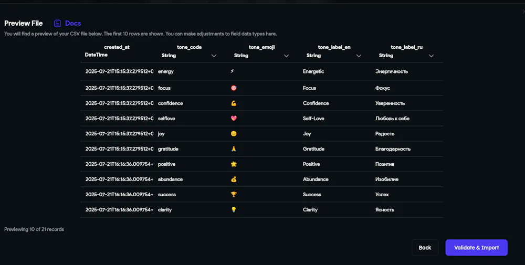Click the created_at timestamp in clarity row
The height and width of the screenshot is (265, 525).
119,210
